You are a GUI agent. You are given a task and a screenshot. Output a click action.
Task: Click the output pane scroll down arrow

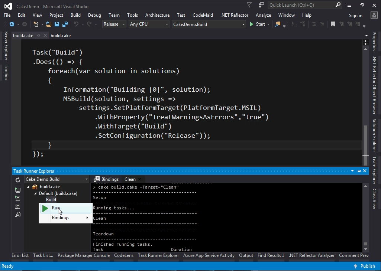pyautogui.click(x=365, y=249)
